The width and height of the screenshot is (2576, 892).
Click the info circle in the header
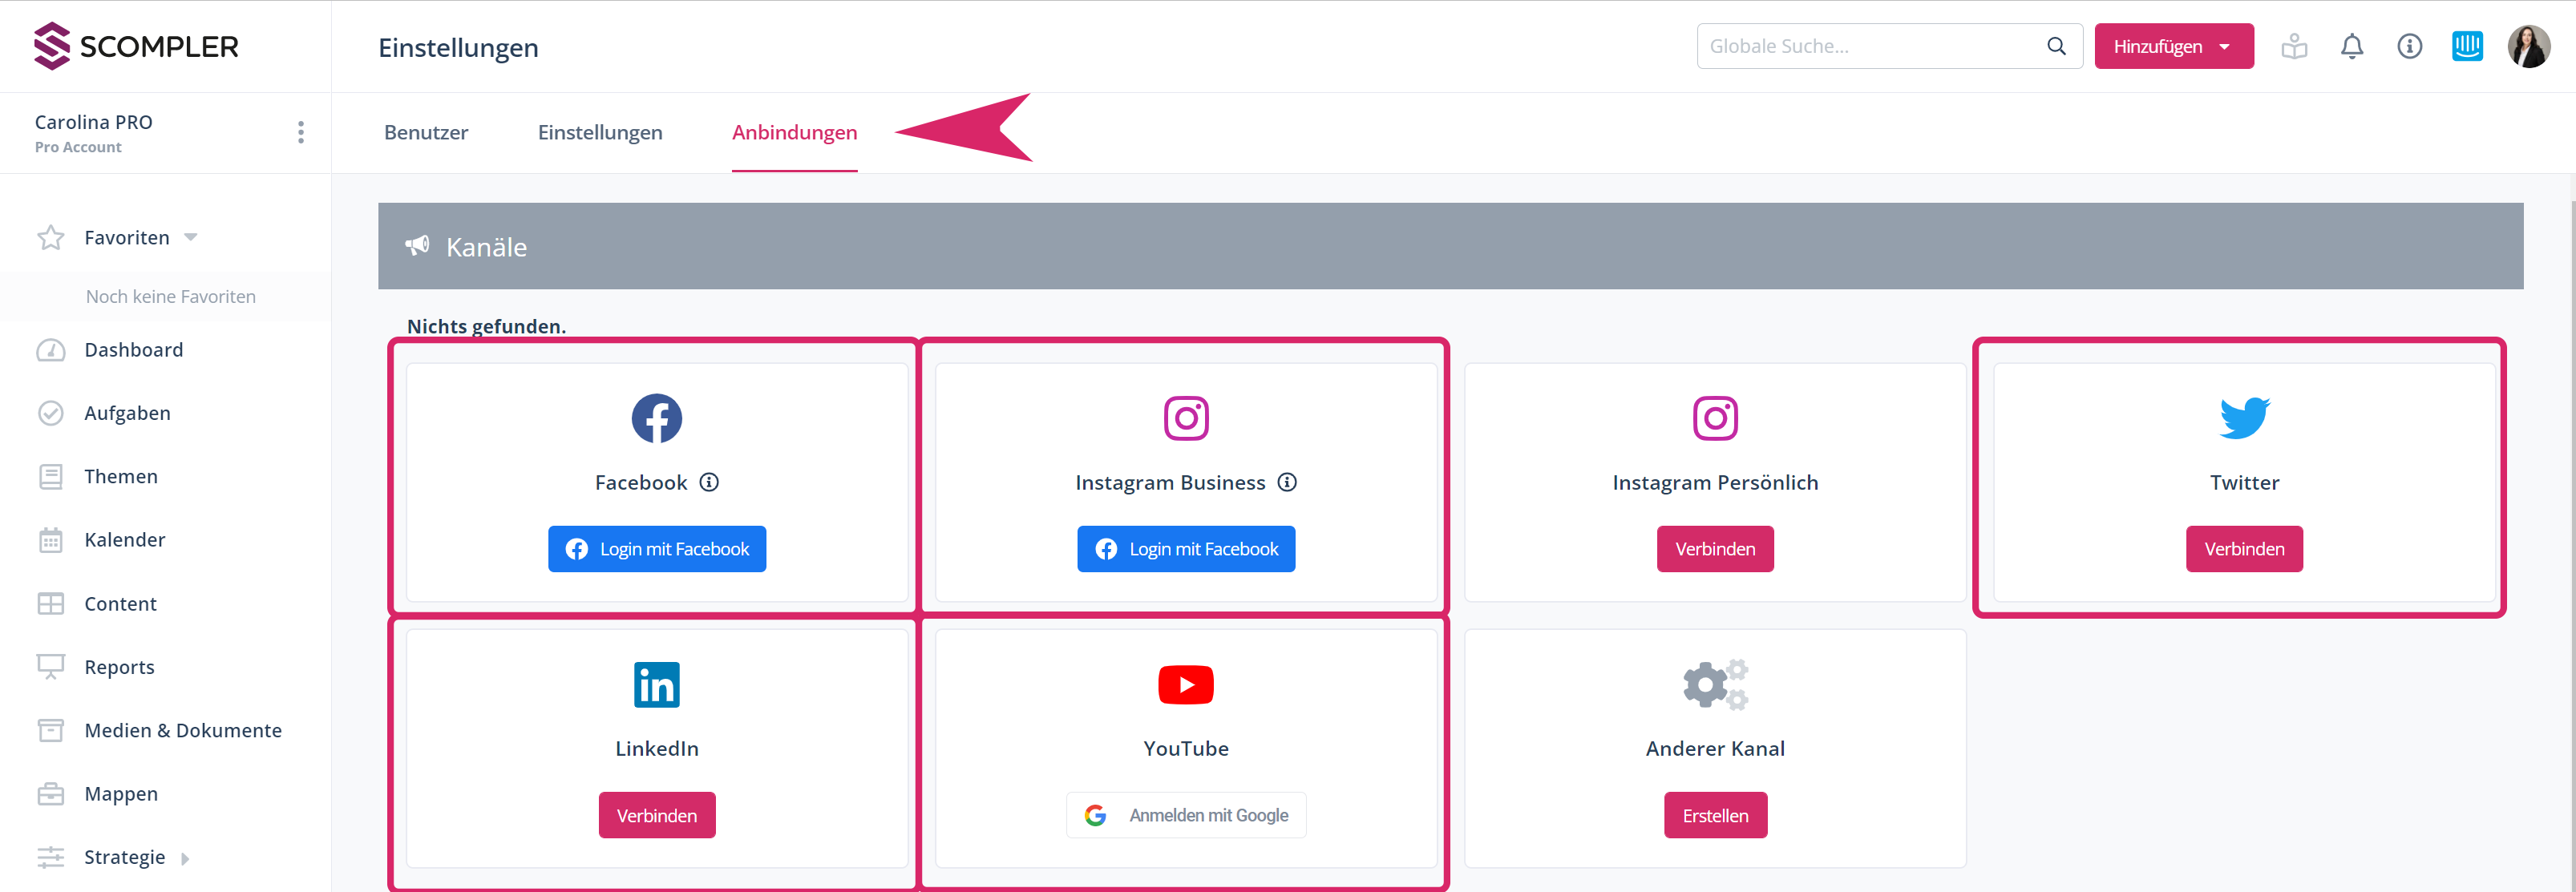coord(2409,47)
